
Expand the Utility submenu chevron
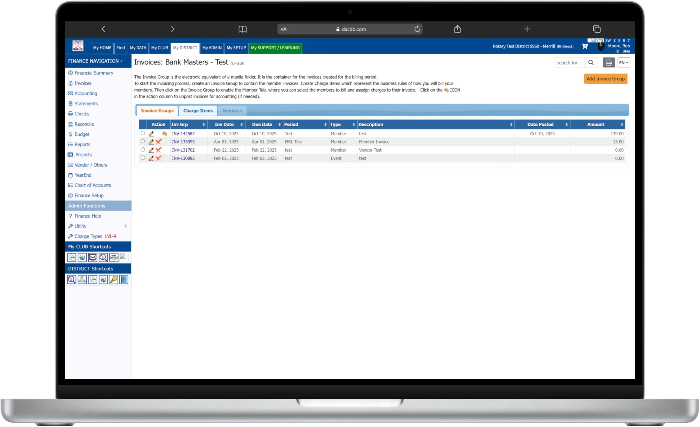126,226
